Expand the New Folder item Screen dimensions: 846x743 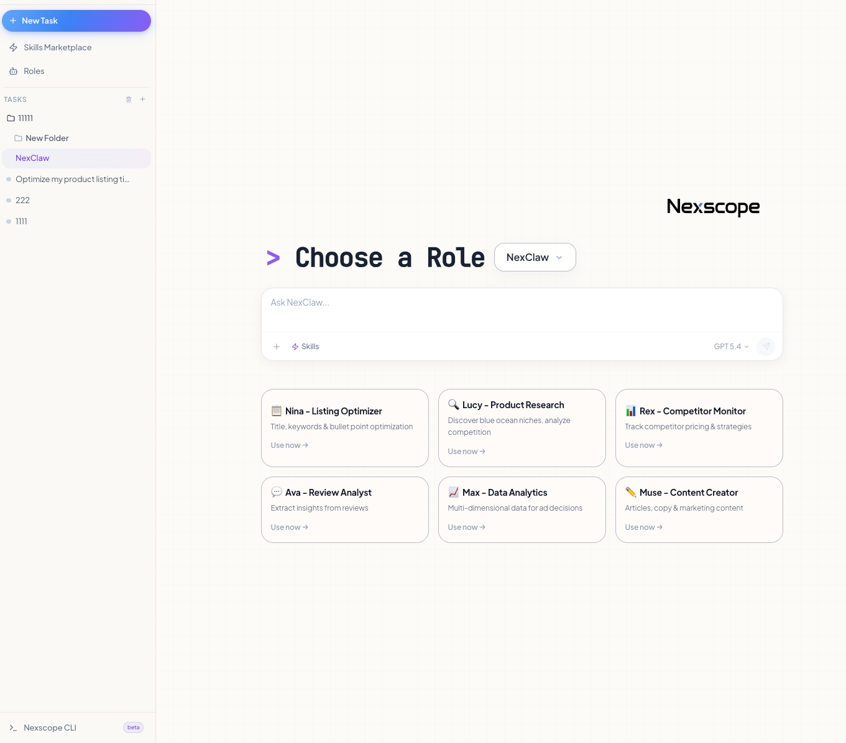(x=47, y=138)
